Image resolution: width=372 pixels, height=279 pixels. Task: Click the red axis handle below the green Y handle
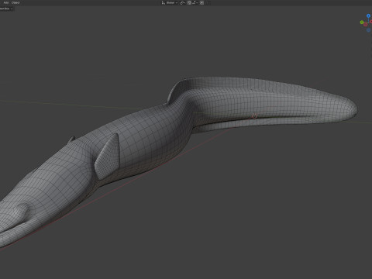365,25
